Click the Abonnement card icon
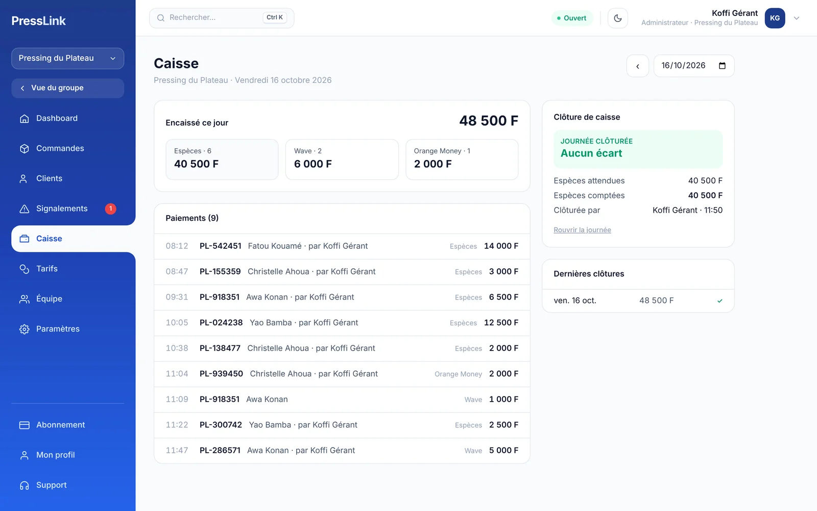The image size is (817, 511). coord(24,425)
